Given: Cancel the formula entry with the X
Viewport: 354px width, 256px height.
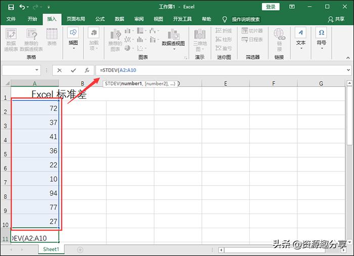Looking at the screenshot, I should (60, 70).
